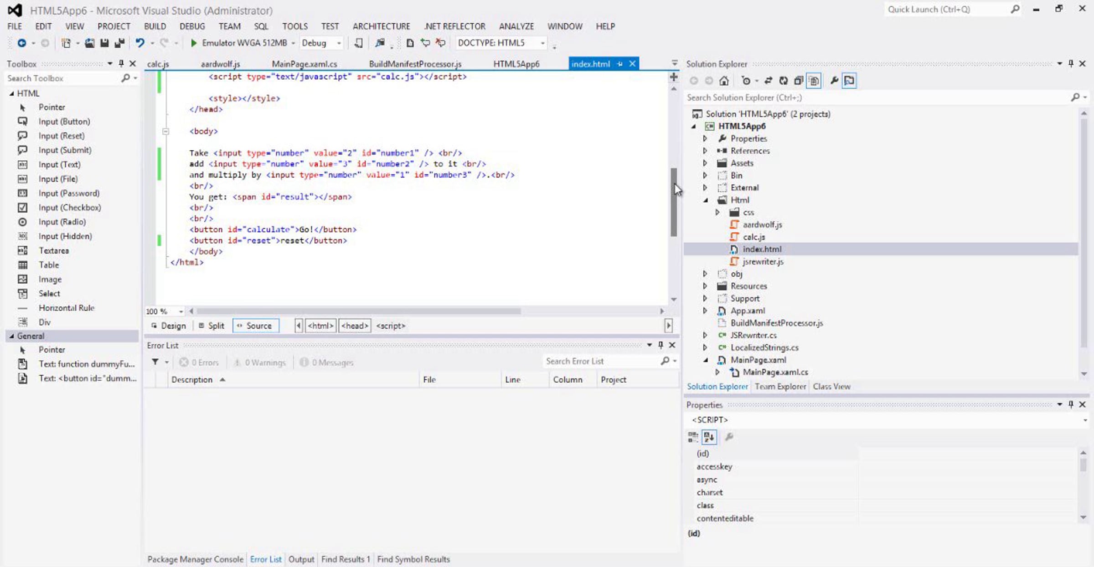Viewport: 1094px width, 567px height.
Task: Click the Sync with Active Document icon
Action: click(x=768, y=81)
